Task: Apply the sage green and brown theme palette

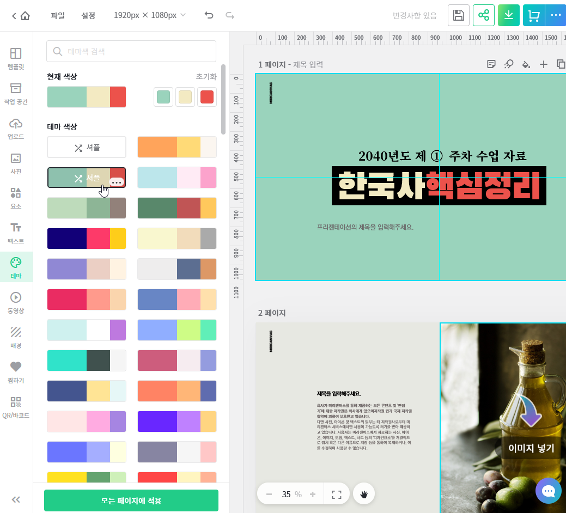Action: click(87, 208)
